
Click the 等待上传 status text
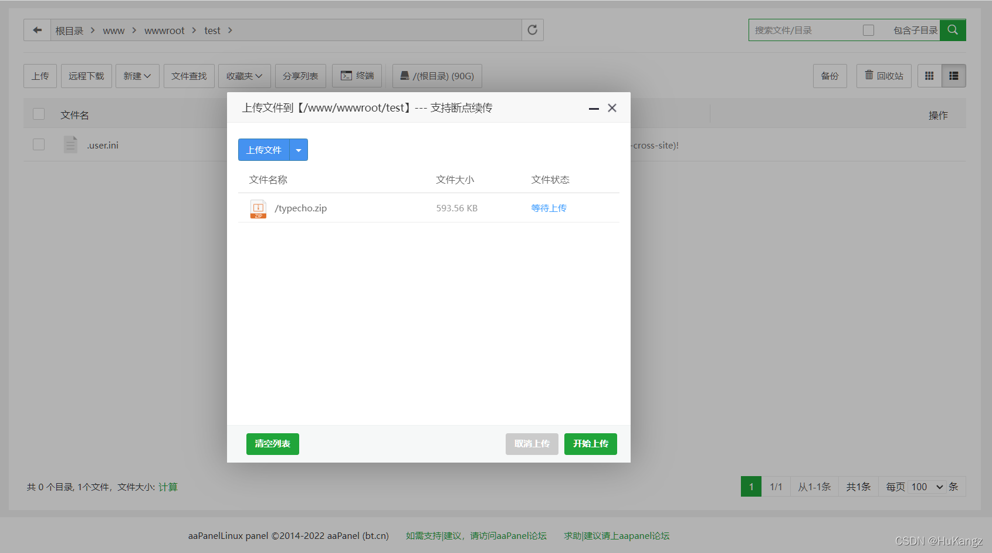(549, 208)
